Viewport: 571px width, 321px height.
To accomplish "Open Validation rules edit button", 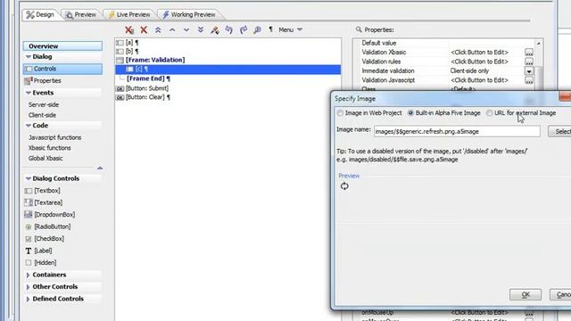I will [529, 62].
